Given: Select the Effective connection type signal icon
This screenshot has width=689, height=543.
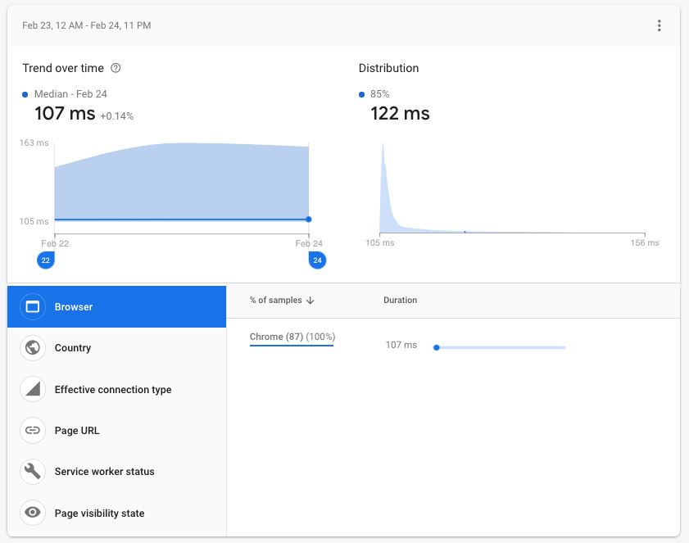Looking at the screenshot, I should [34, 389].
